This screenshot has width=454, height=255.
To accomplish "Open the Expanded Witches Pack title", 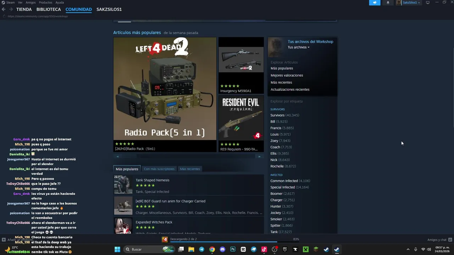I will (x=154, y=222).
